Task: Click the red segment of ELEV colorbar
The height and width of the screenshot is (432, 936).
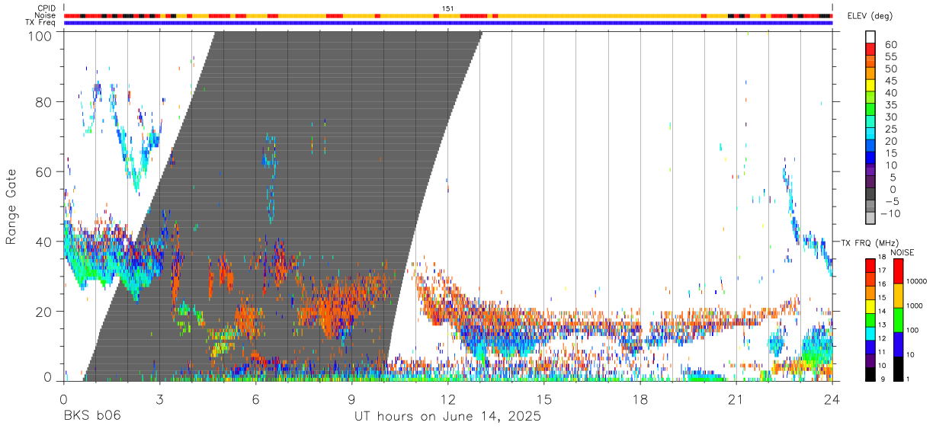Action: [x=870, y=50]
